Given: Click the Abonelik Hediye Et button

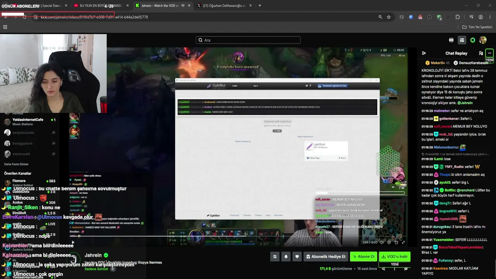Looking at the screenshot, I should click(325, 257).
